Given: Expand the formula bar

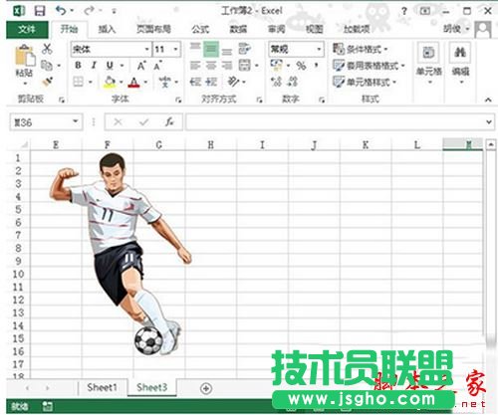Looking at the screenshot, I should click(489, 122).
